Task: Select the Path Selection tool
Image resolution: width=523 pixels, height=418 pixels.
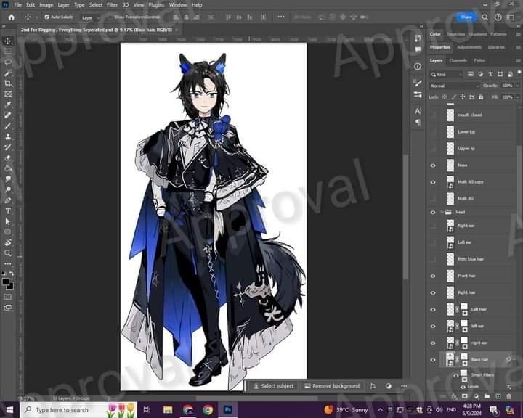Action: pyautogui.click(x=8, y=221)
